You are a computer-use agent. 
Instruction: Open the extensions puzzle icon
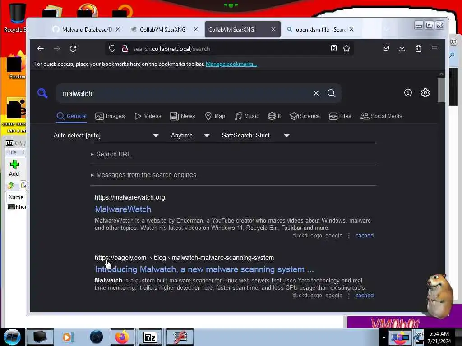coord(418,48)
